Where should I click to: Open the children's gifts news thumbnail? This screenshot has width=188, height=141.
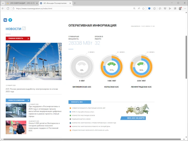click(x=16, y=127)
